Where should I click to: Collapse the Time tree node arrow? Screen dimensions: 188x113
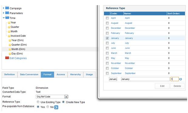pos(4,18)
